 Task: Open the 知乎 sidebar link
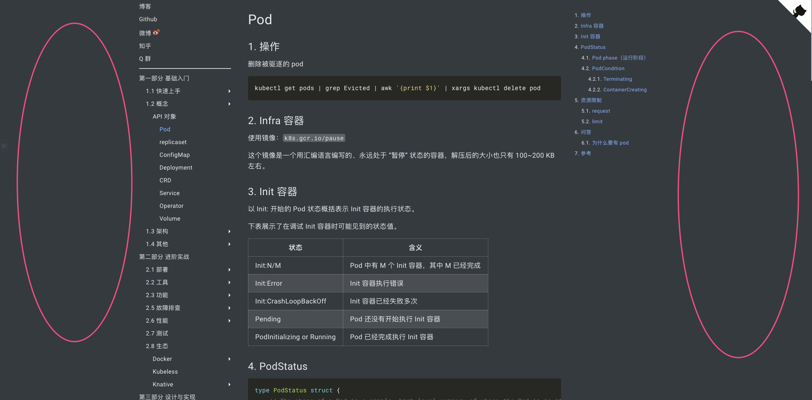click(145, 46)
